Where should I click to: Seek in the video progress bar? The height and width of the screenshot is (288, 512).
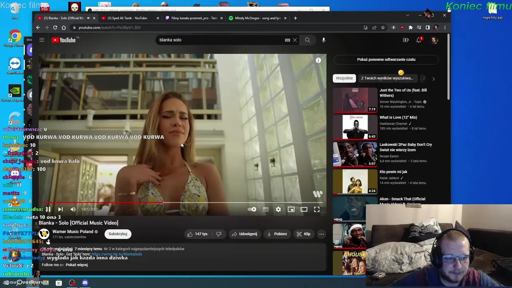pyautogui.click(x=182, y=202)
